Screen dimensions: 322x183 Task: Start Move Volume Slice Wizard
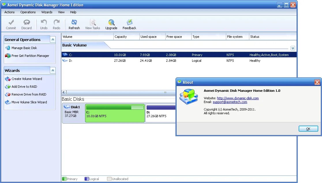[29, 102]
